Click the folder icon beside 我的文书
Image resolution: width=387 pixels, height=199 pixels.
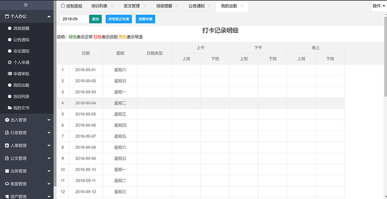10,108
